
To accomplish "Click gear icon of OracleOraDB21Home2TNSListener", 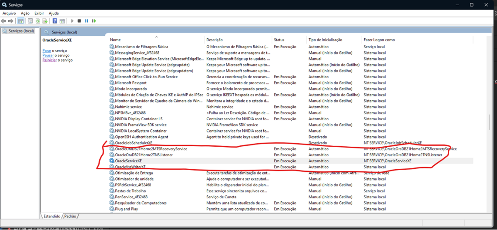I will tap(112, 155).
